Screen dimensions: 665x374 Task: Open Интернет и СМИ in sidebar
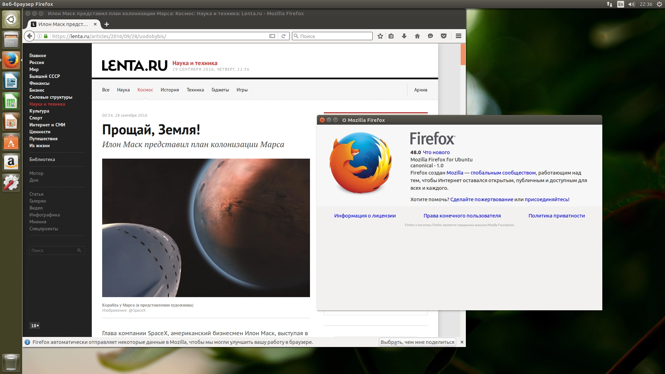[x=47, y=125]
